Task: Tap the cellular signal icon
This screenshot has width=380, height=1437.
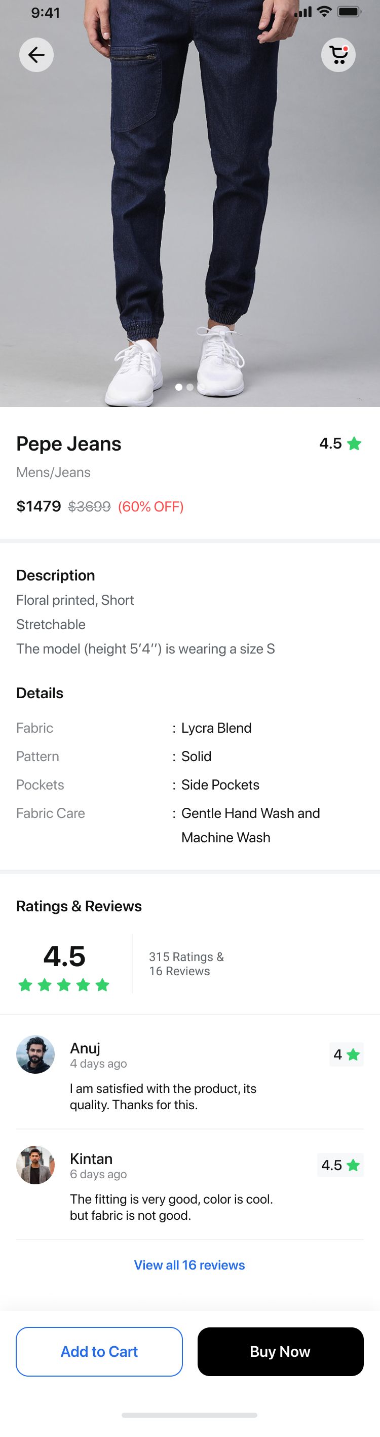Action: pyautogui.click(x=302, y=12)
